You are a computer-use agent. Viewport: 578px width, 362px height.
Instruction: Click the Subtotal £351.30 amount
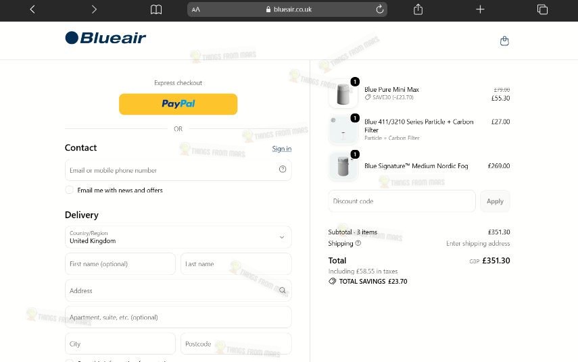[499, 232]
